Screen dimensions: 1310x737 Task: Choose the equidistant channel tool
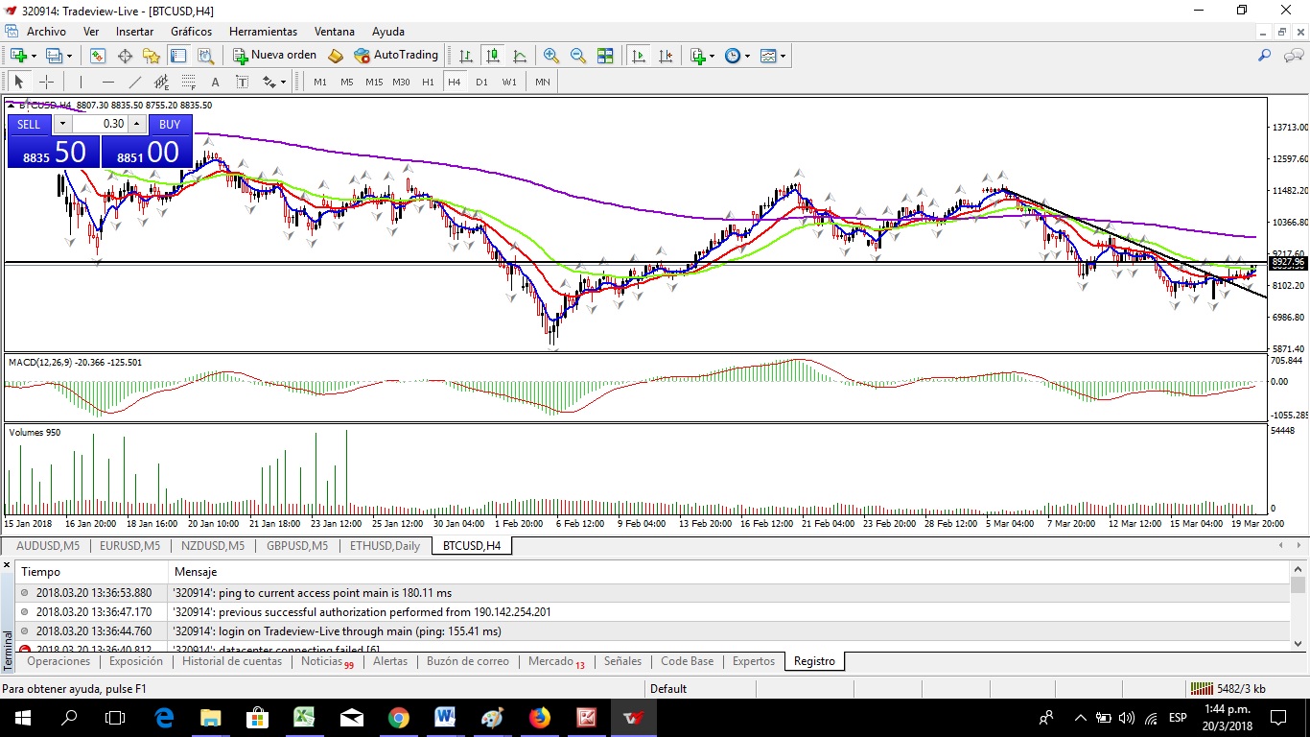point(162,82)
